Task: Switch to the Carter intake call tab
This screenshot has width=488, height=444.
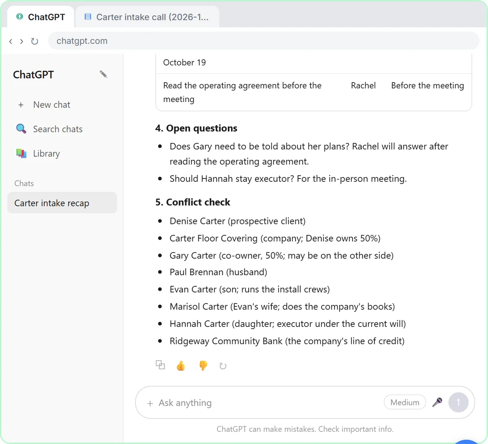Action: click(x=147, y=17)
